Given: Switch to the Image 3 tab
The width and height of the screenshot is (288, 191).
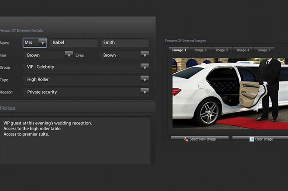Looking at the screenshot, I should click(221, 50).
